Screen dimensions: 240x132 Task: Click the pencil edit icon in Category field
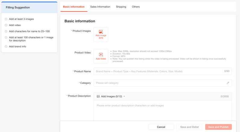tap(228, 83)
